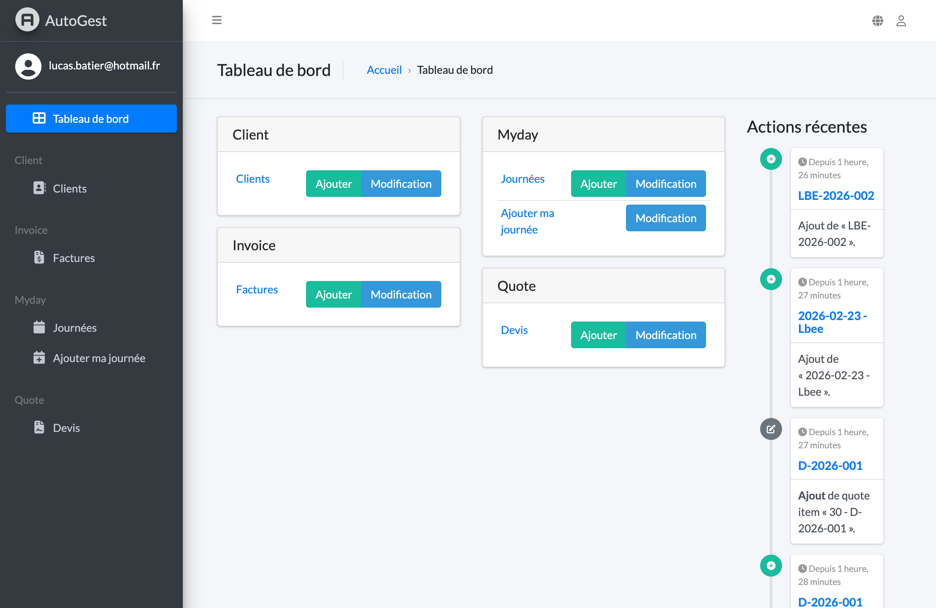Click the Journées calendar icon in the sidebar
The image size is (936, 608).
(x=39, y=327)
